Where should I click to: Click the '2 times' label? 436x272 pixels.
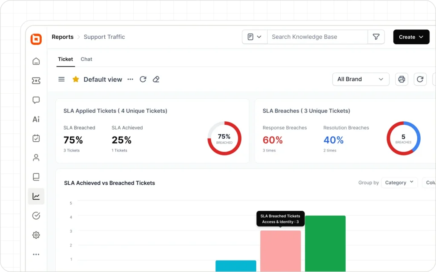click(x=330, y=150)
